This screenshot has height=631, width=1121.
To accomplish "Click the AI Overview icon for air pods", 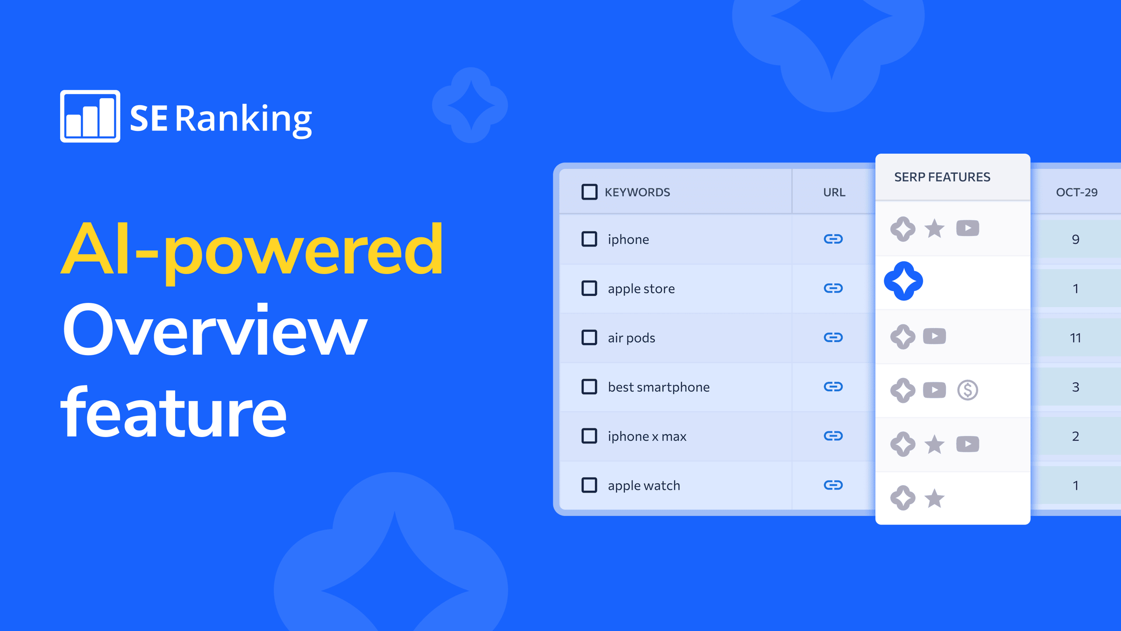I will point(902,337).
